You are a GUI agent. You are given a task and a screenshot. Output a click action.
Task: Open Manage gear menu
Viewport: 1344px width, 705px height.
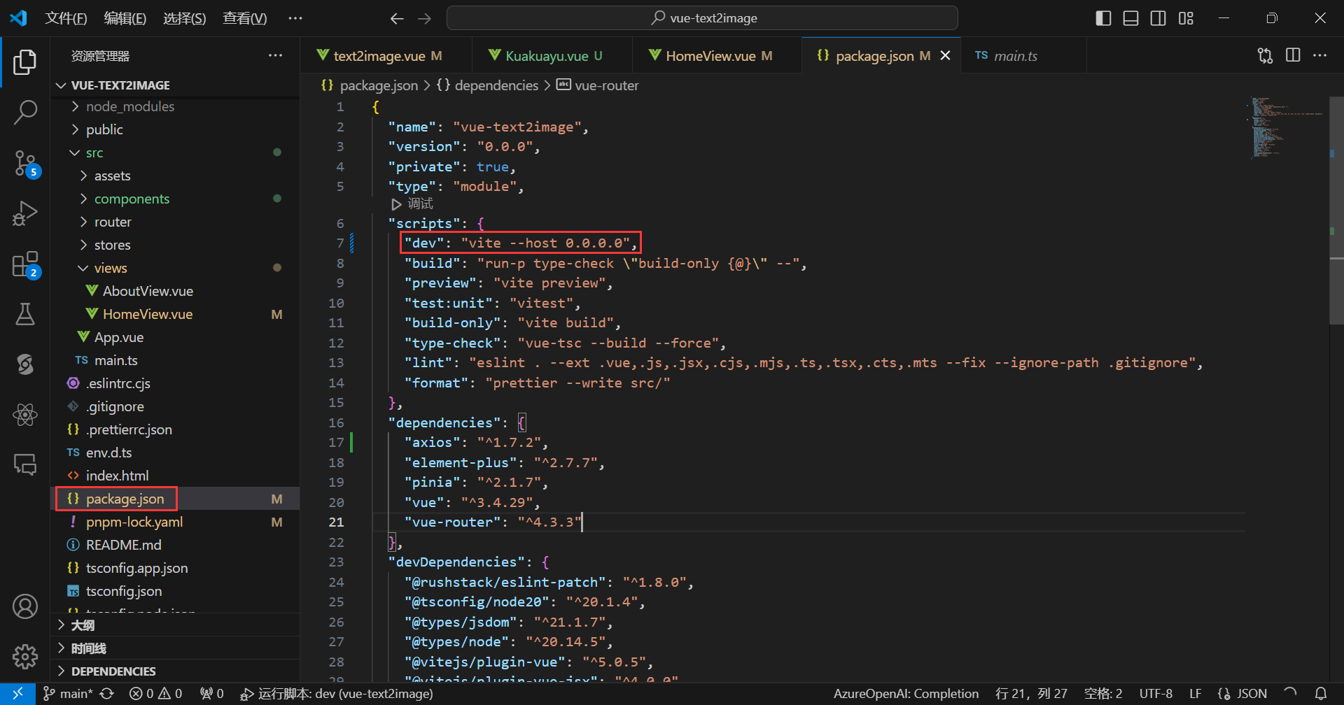click(25, 656)
